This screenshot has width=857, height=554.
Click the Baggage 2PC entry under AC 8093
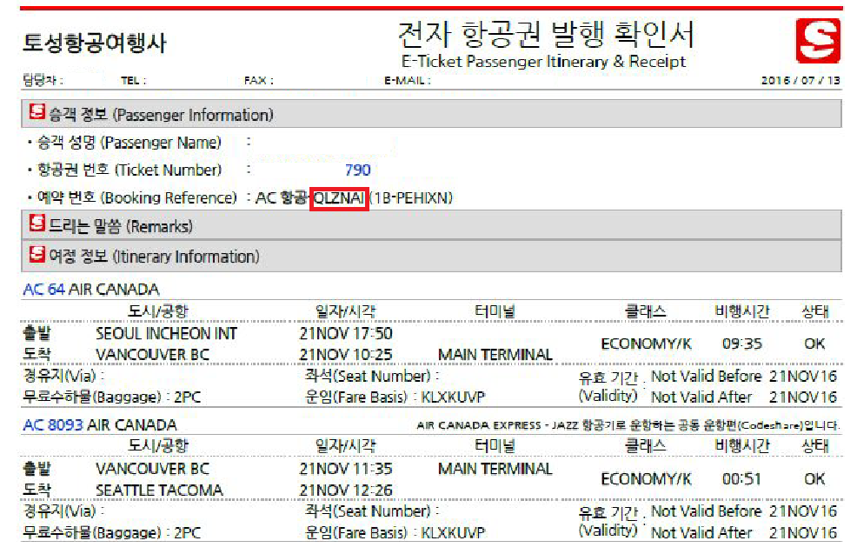tap(111, 532)
